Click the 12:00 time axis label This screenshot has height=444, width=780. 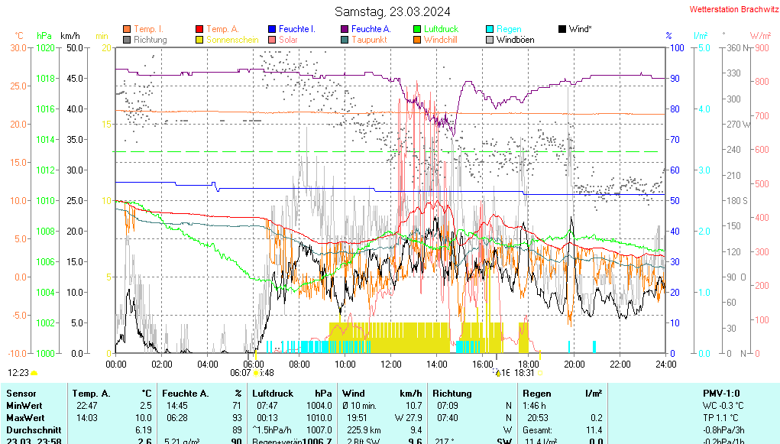pos(391,364)
